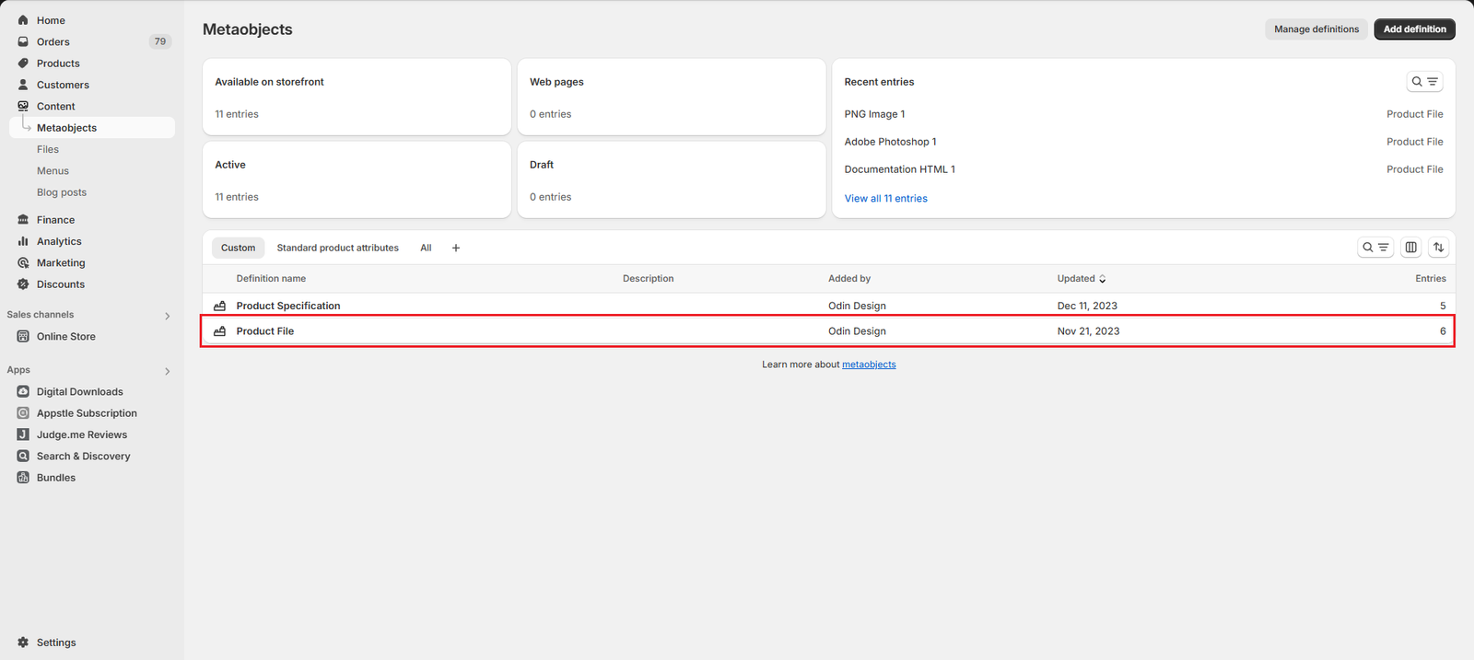1474x660 pixels.
Task: Expand the Apps section chevron
Action: (x=167, y=371)
